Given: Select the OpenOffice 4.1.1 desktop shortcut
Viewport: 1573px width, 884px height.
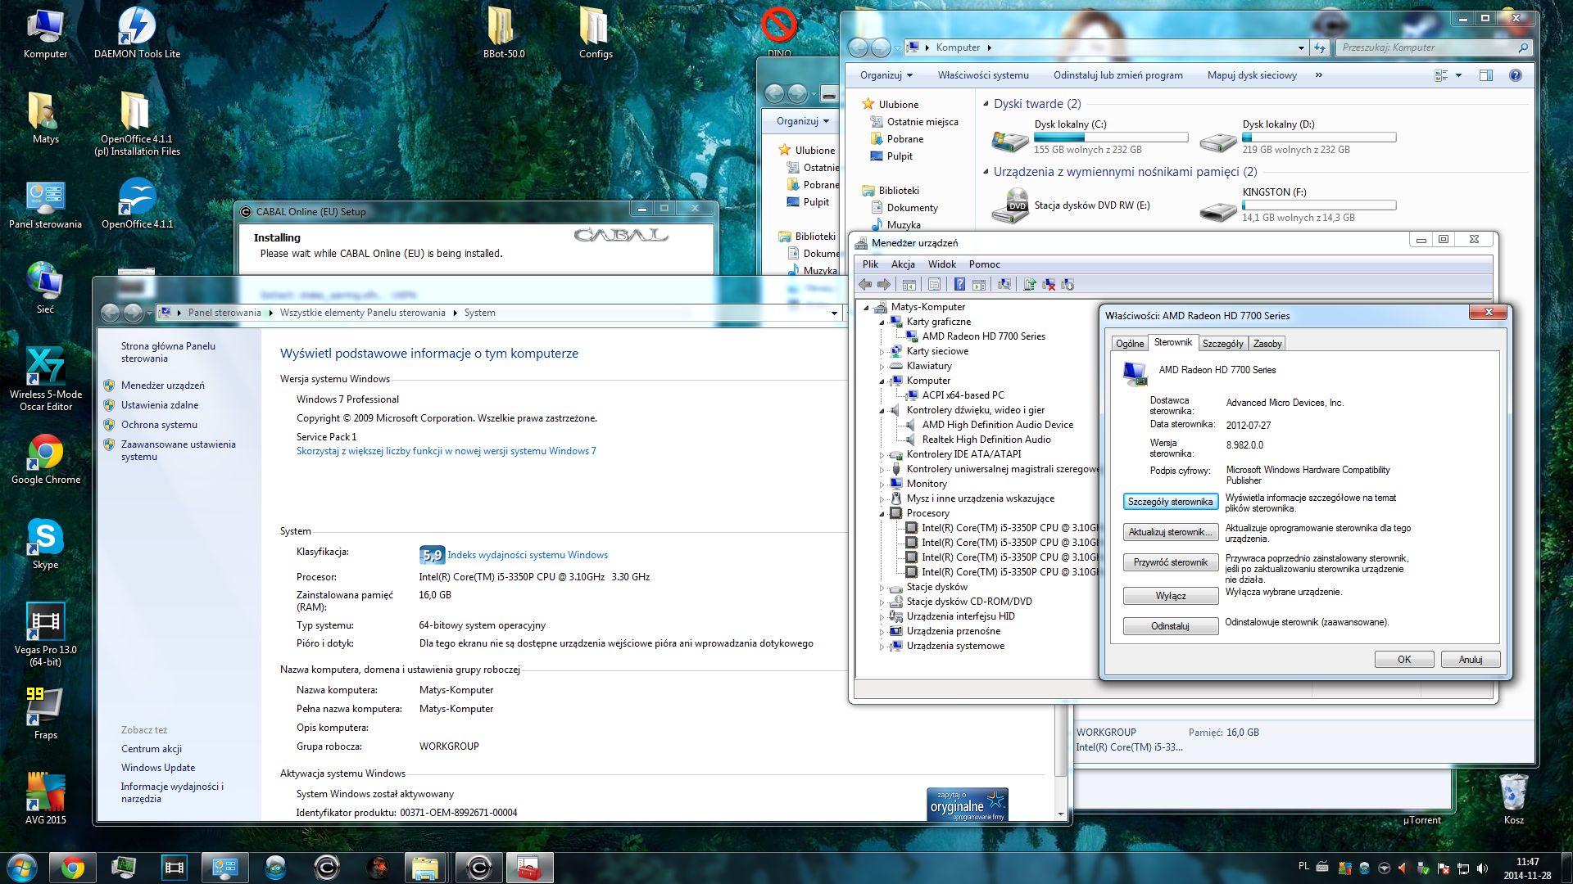Looking at the screenshot, I should [137, 204].
